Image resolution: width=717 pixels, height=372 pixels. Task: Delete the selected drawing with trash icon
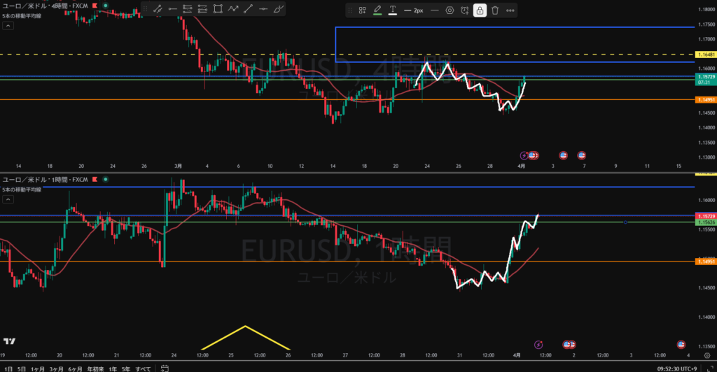pos(495,10)
